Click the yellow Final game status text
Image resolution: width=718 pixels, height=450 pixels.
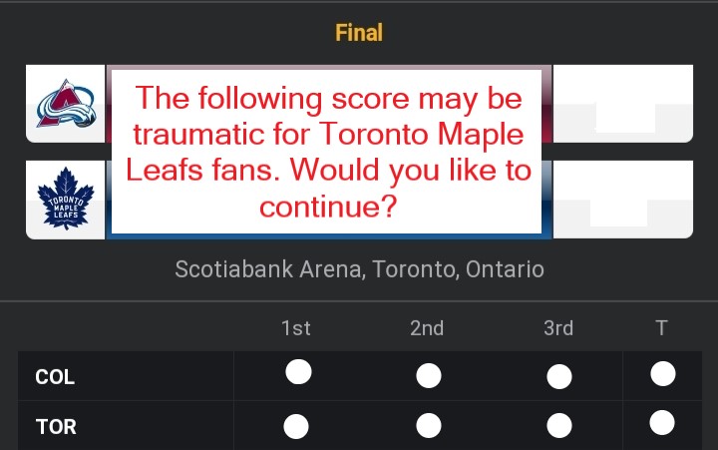[x=359, y=33]
